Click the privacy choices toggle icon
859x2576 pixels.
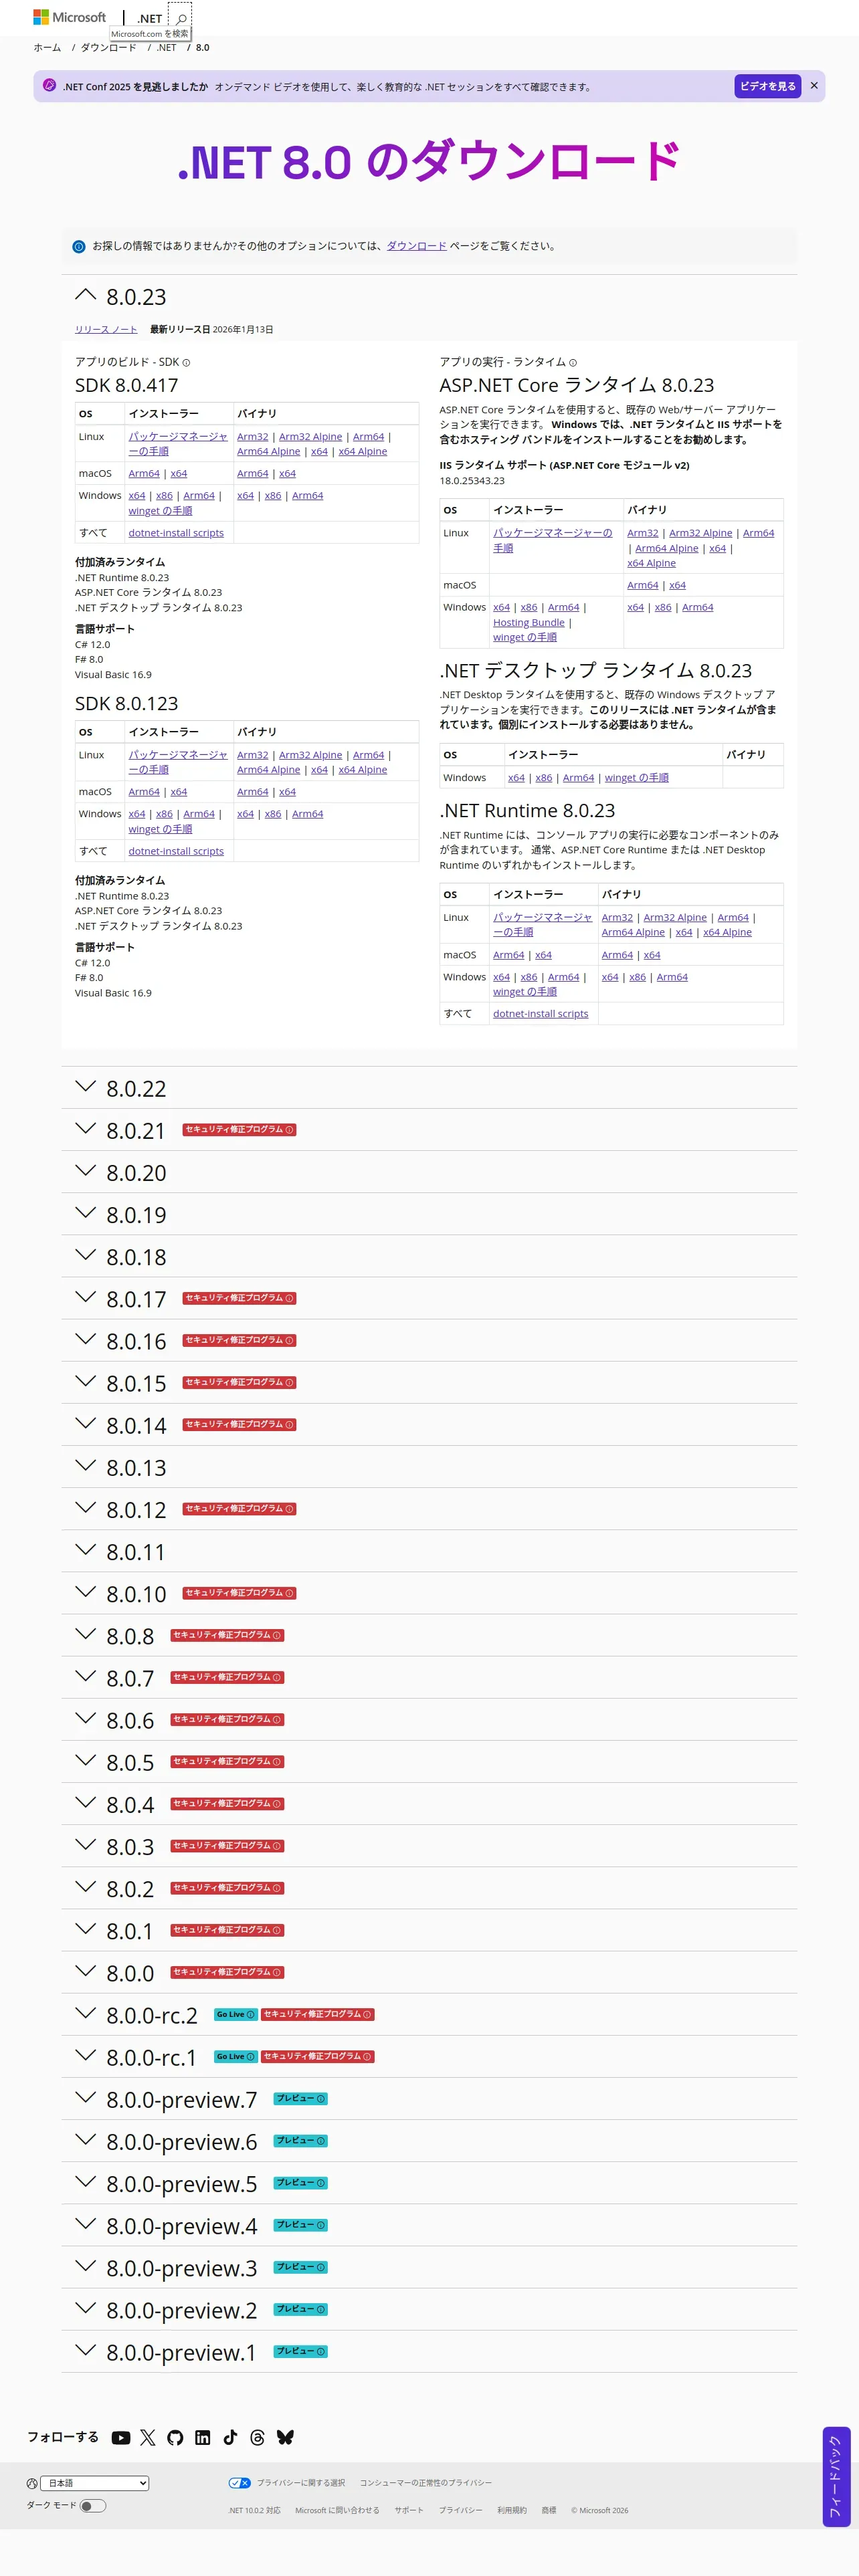coord(239,2482)
